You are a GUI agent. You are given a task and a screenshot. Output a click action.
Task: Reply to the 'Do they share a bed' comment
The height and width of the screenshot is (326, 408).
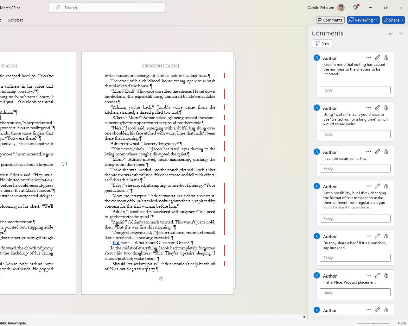point(355,258)
